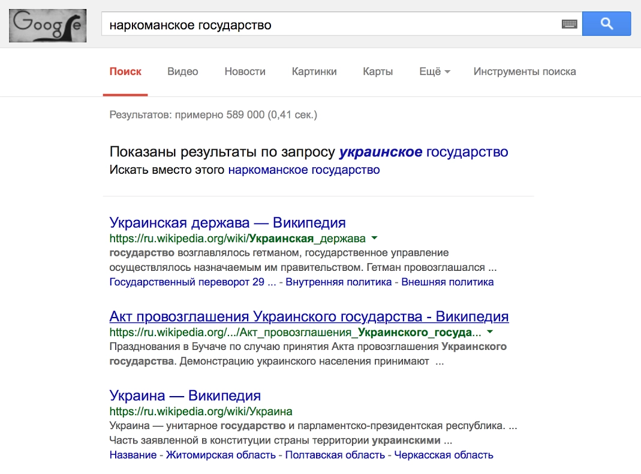This screenshot has height=474, width=641.
Task: Open the Новости tab
Action: [x=245, y=71]
